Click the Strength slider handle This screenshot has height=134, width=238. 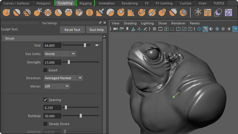(x=69, y=62)
